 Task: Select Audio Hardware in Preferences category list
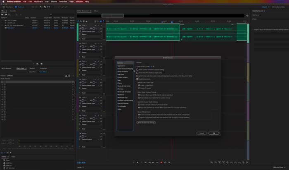pyautogui.click(x=123, y=72)
